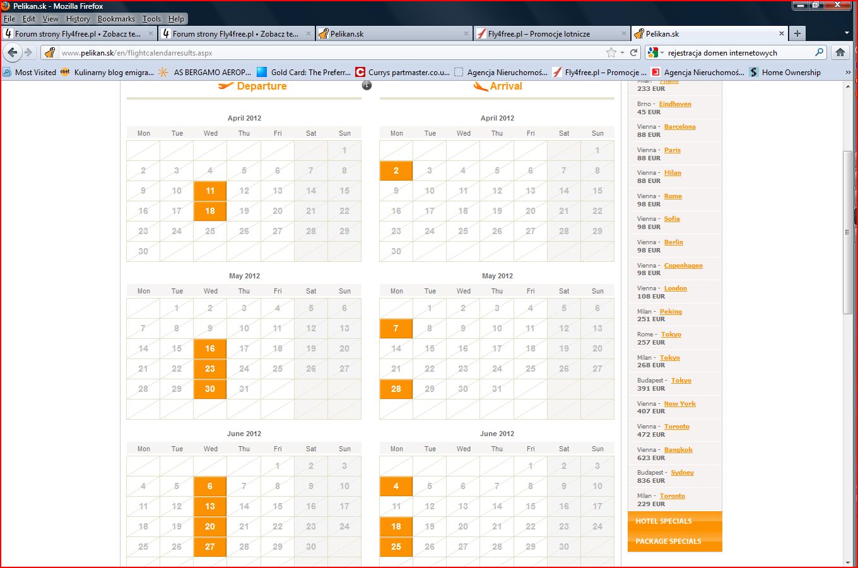Switch to the first Pelikan.sk tab
The height and width of the screenshot is (568, 858).
[x=394, y=33]
